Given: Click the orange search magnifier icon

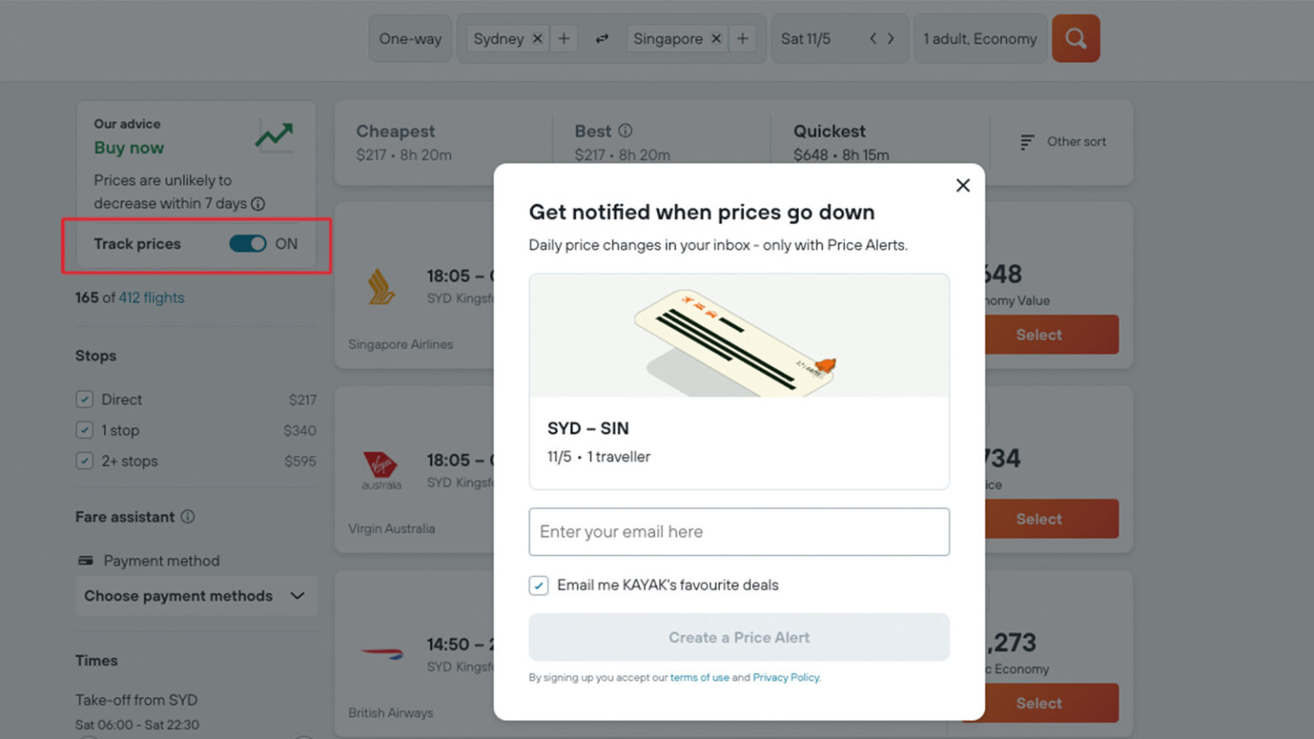Looking at the screenshot, I should [1075, 38].
